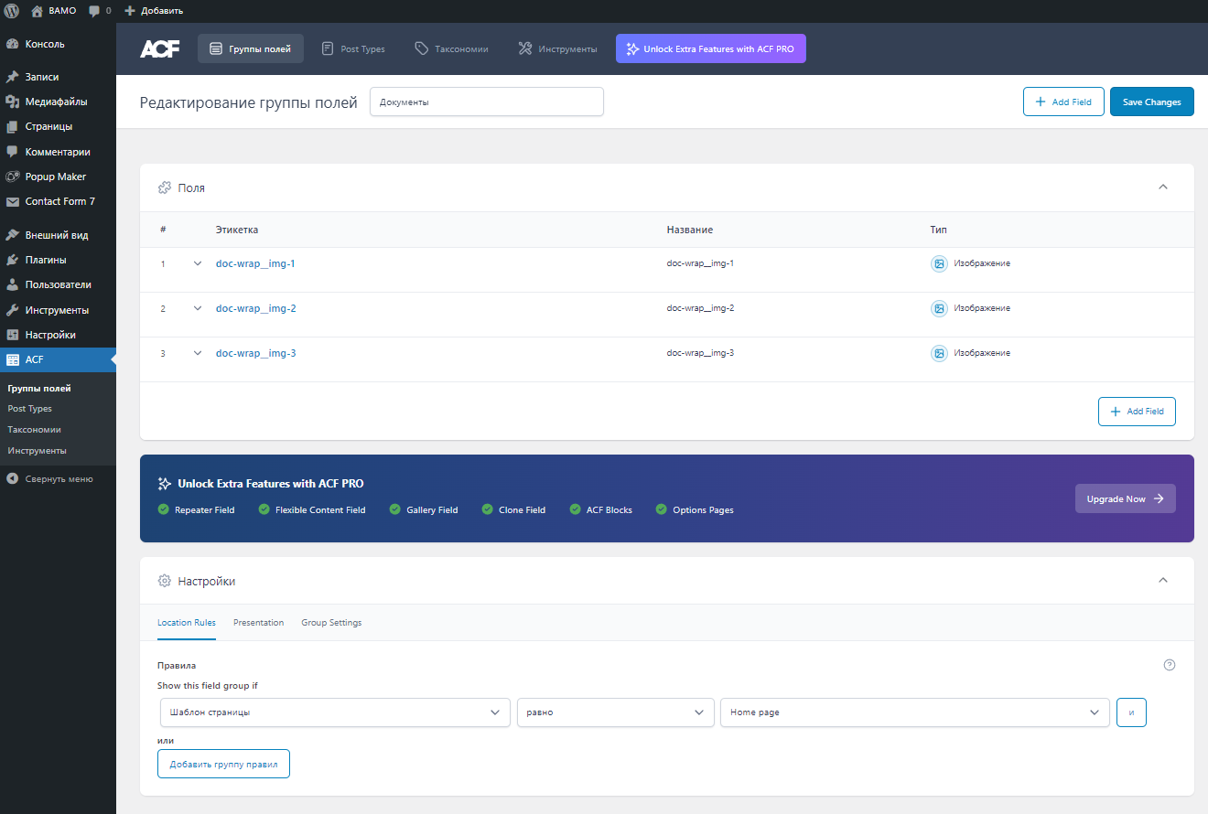Open the Home page value dropdown

[915, 712]
